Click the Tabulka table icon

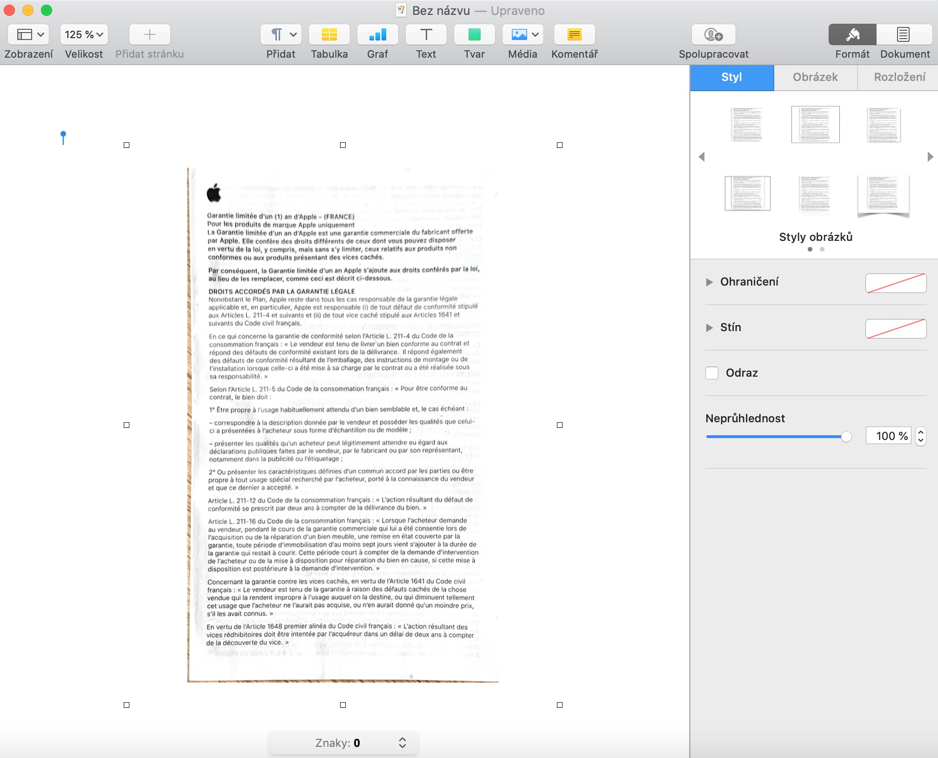(x=329, y=35)
